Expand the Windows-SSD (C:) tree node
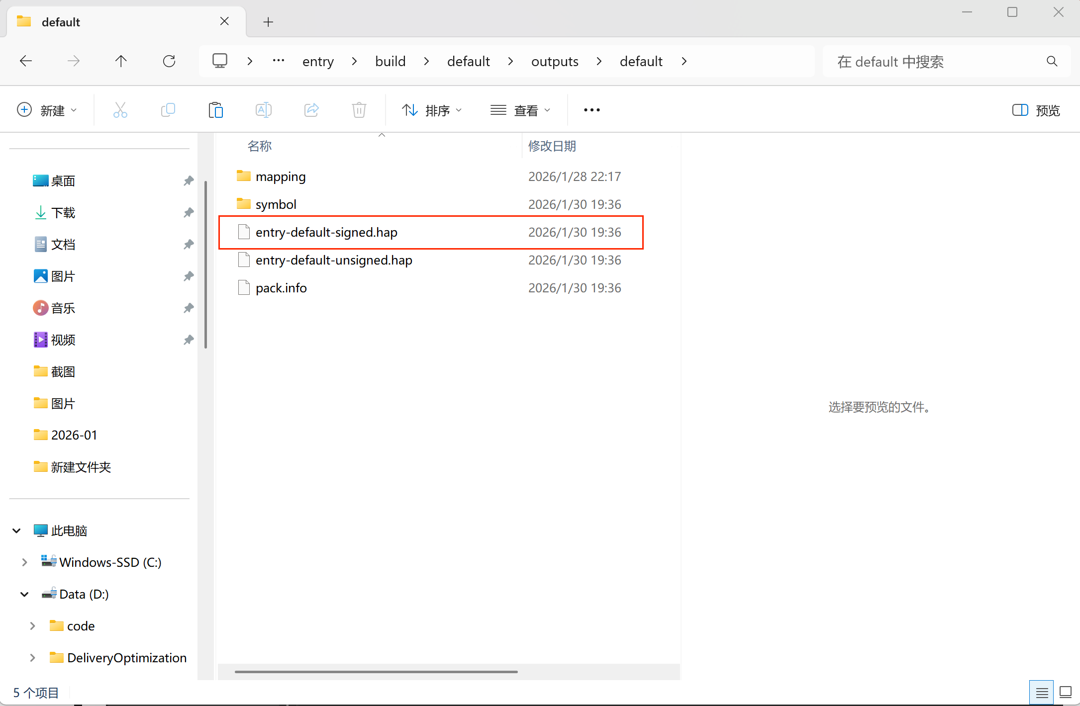Viewport: 1080px width, 706px height. (x=24, y=562)
